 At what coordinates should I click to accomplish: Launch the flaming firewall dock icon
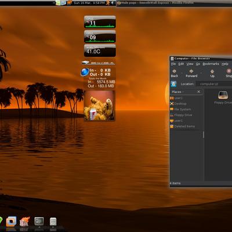24,222
